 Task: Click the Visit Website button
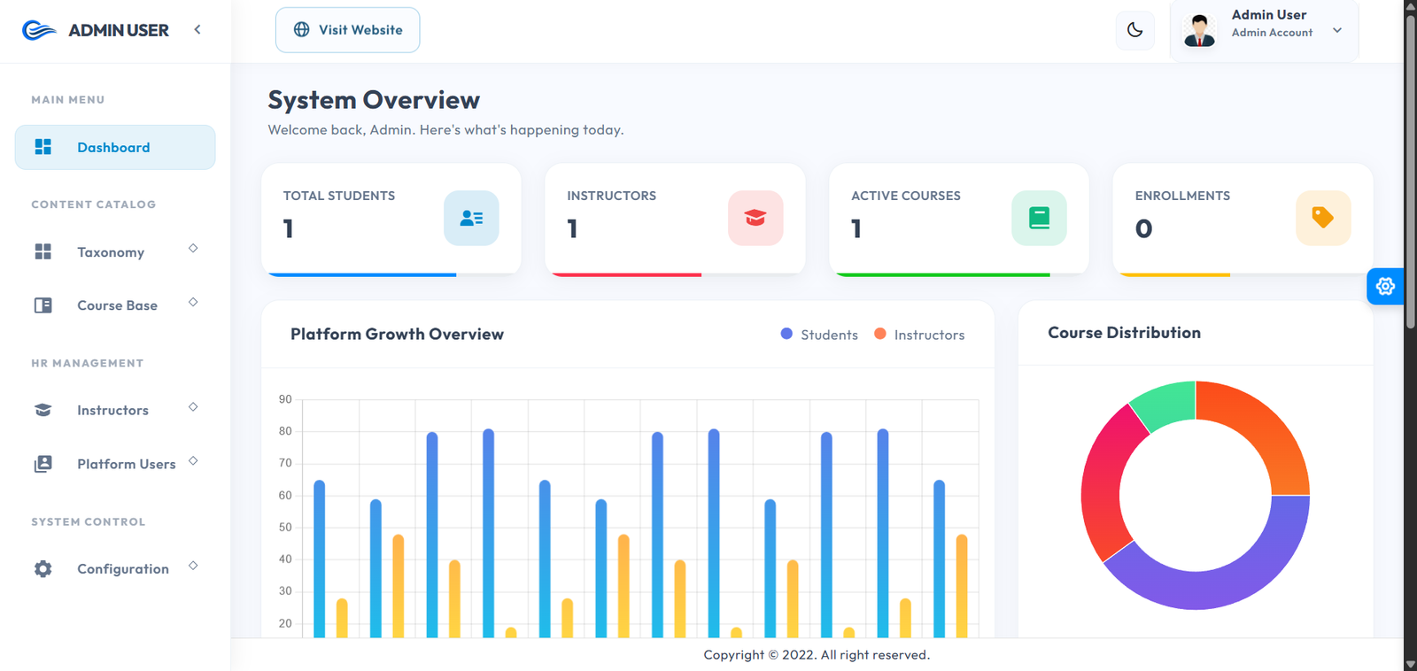(347, 30)
